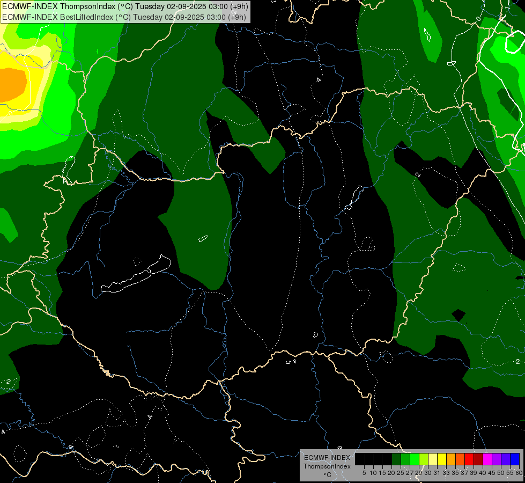Click legend tick label 50
Screen dimensions: 525x483
(501, 473)
